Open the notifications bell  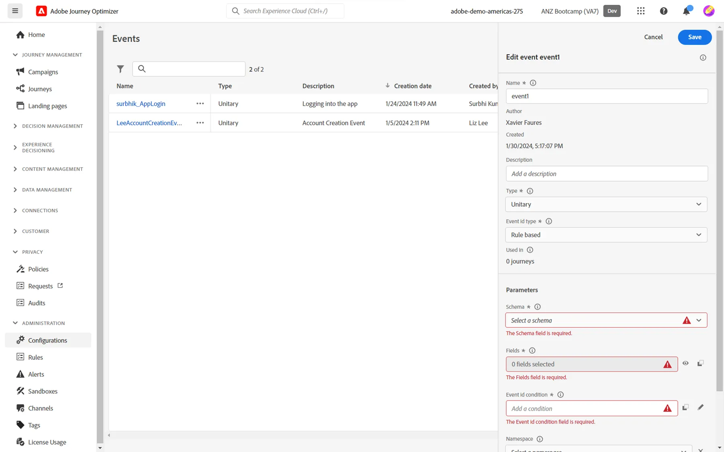(687, 11)
